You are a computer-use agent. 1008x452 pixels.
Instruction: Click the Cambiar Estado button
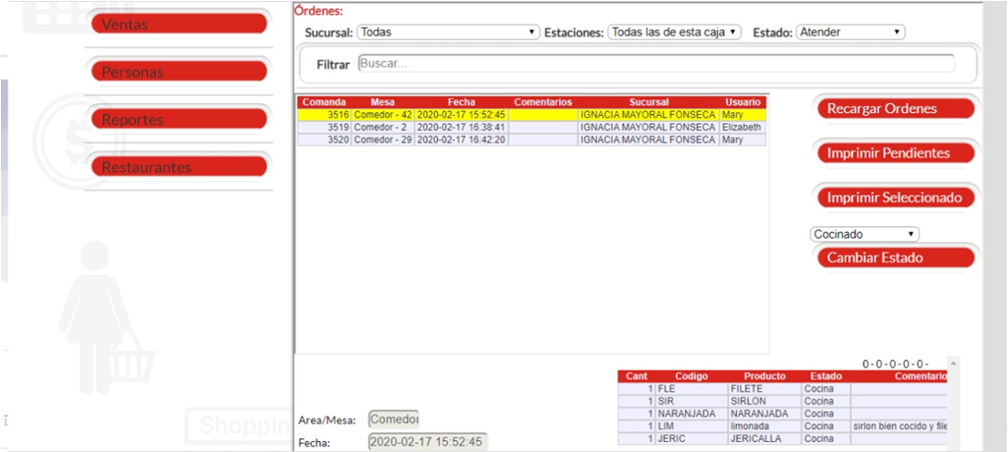pos(893,258)
